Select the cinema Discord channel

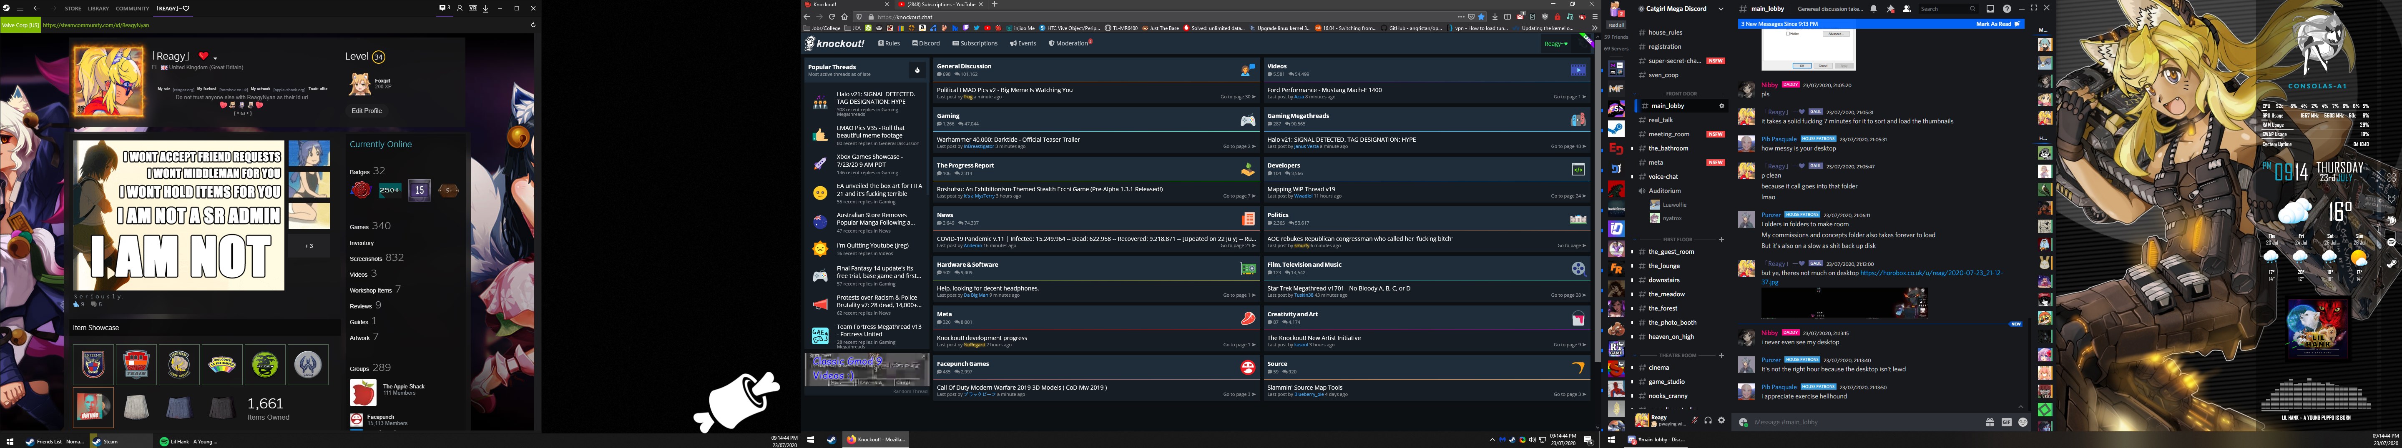click(1659, 368)
